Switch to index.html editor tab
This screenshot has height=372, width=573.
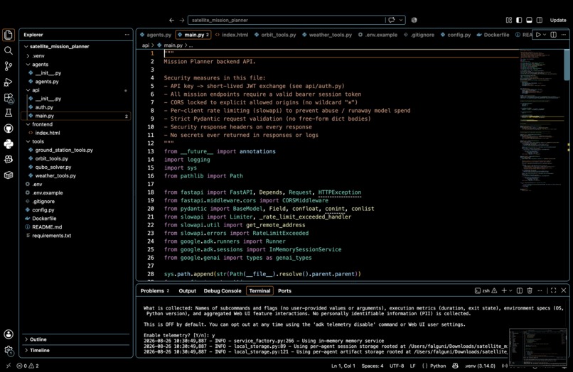[x=232, y=35]
